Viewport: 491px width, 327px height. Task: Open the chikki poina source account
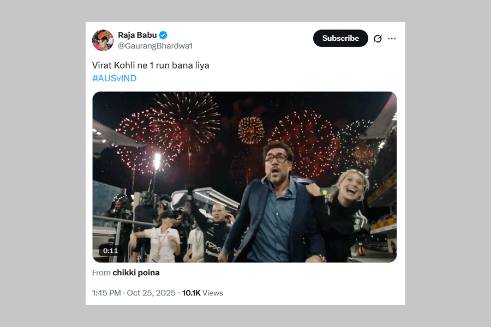click(x=136, y=272)
